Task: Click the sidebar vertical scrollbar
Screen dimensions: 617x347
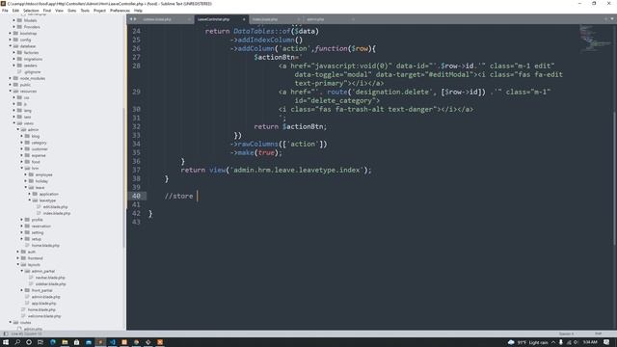Action: (124, 177)
